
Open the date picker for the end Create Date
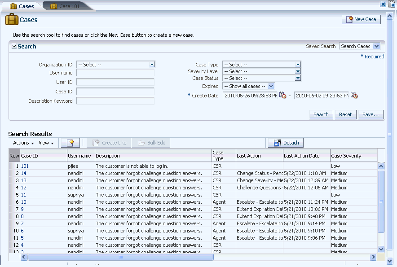354,95
